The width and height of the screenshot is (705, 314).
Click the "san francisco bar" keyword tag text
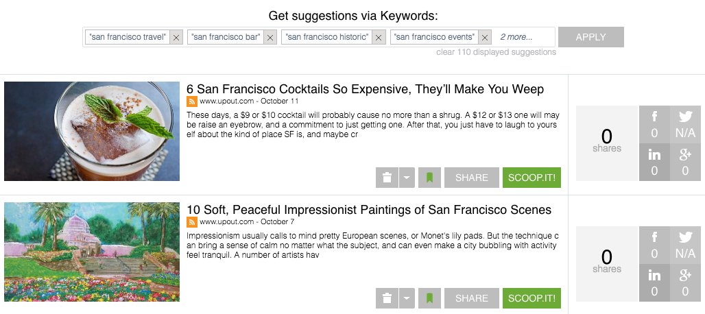[x=226, y=37]
